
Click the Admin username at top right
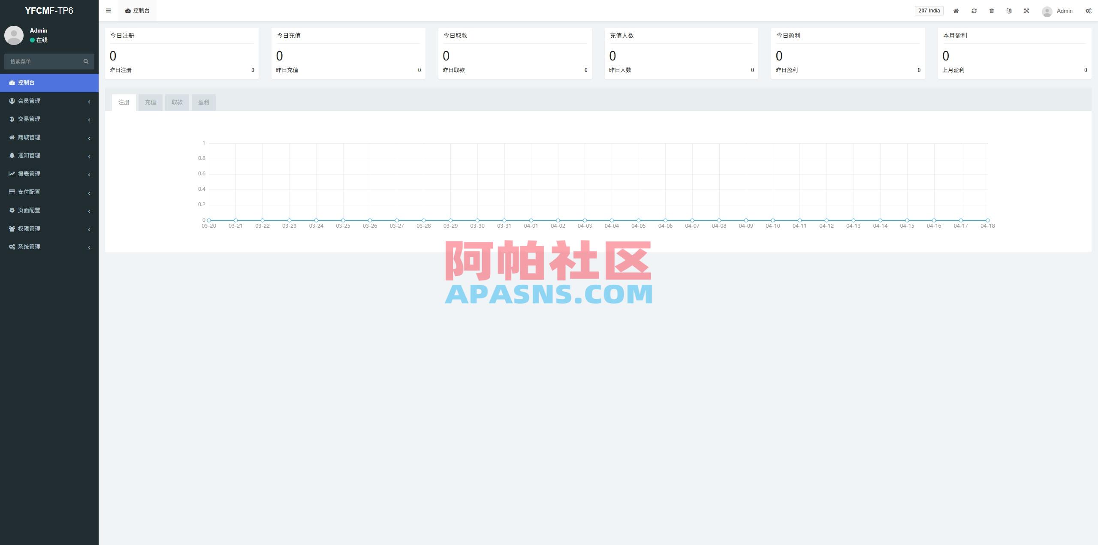[1064, 10]
